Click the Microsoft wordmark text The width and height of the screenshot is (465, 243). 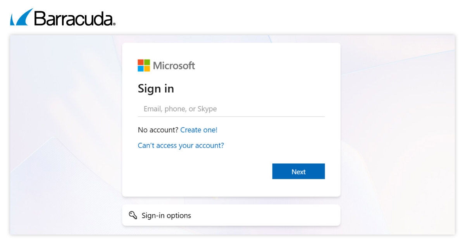coord(174,66)
